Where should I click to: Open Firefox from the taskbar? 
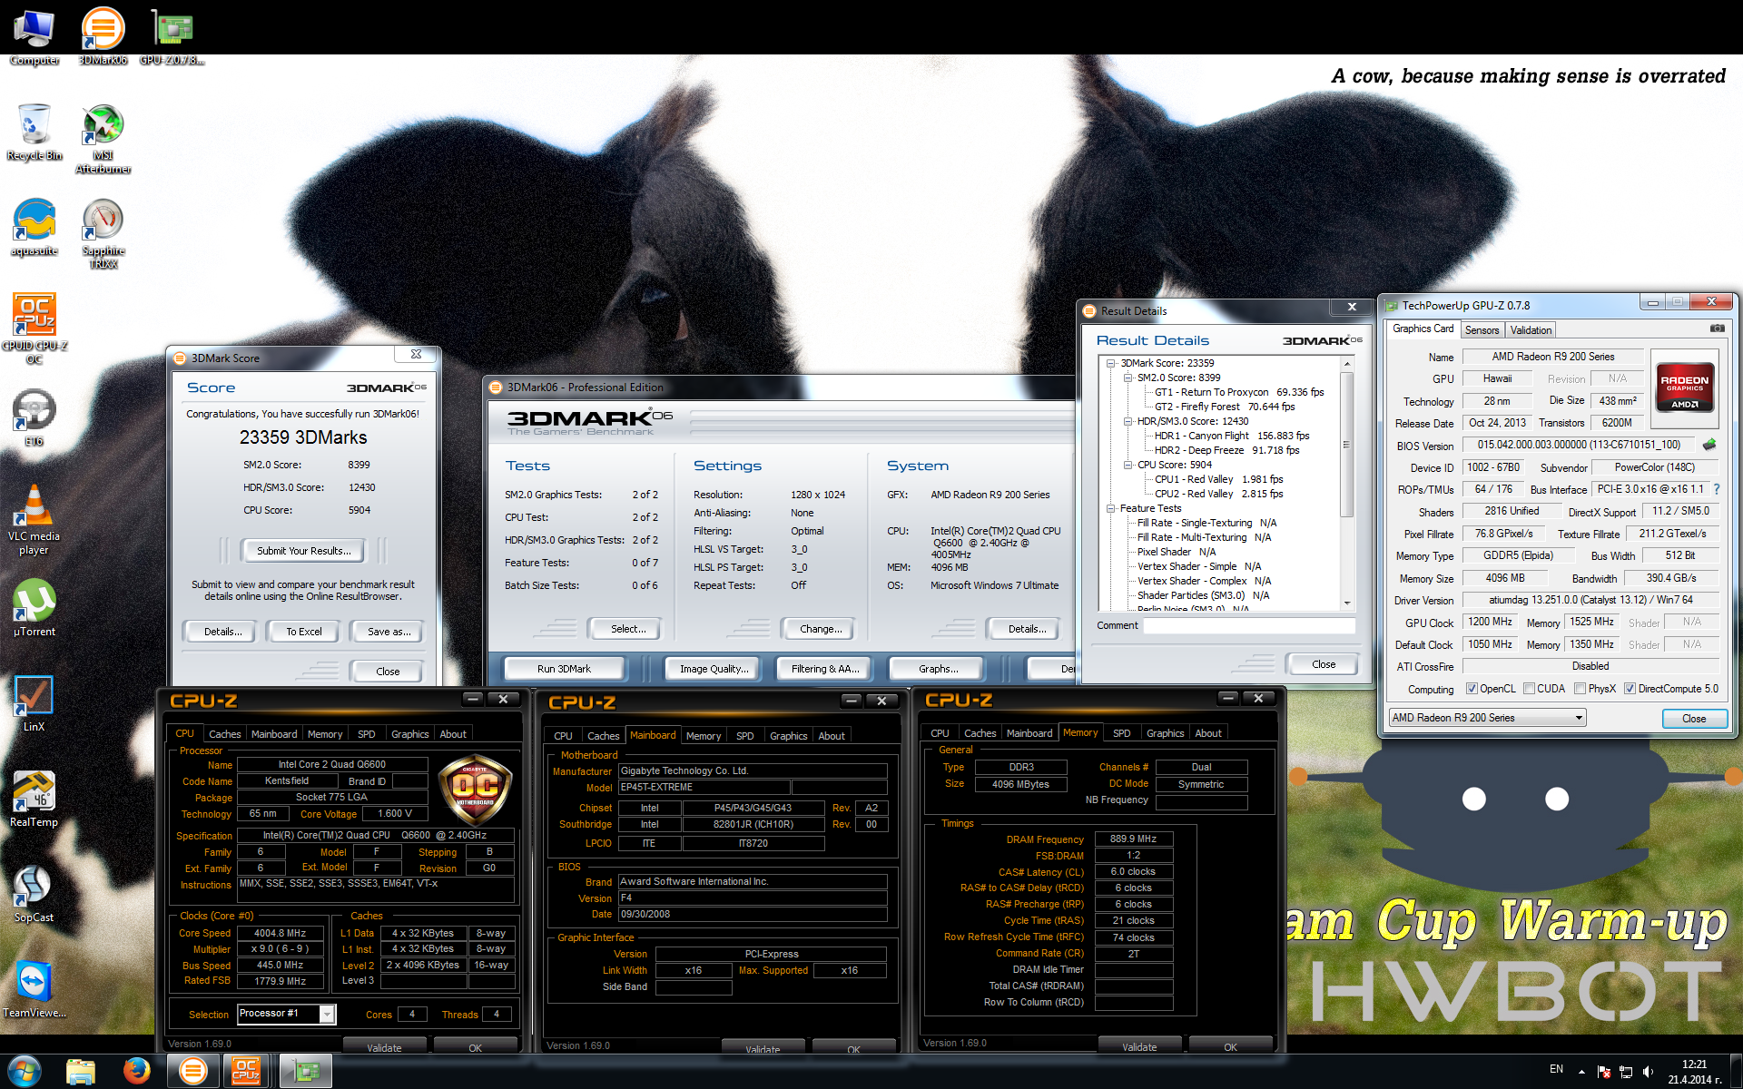137,1071
